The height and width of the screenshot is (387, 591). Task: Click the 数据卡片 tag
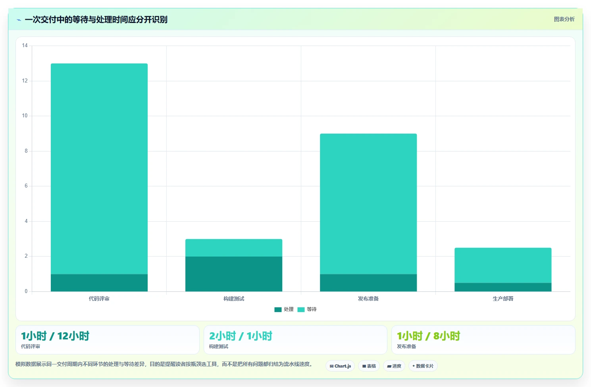[x=423, y=366]
